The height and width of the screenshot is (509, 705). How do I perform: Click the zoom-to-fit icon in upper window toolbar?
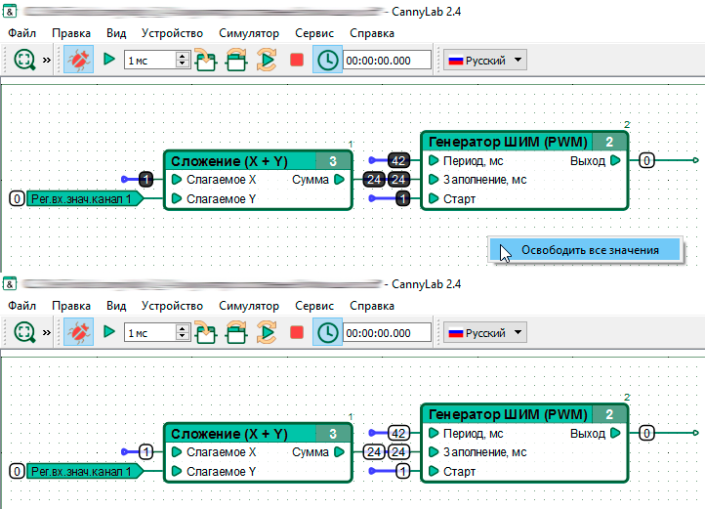[24, 60]
